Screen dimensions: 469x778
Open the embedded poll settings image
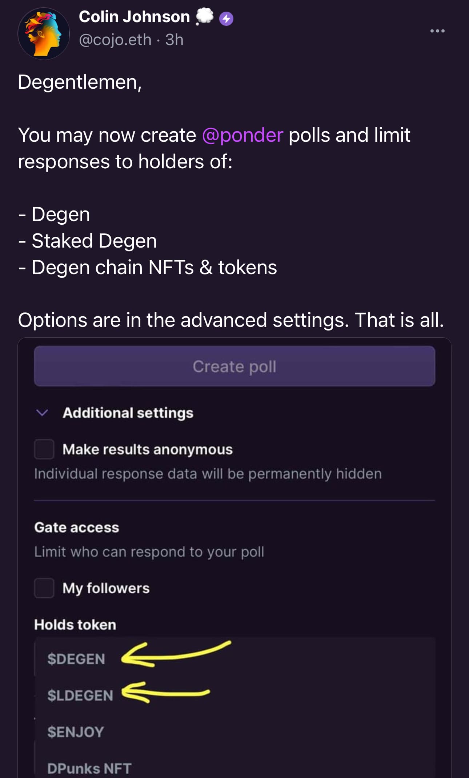click(234, 558)
